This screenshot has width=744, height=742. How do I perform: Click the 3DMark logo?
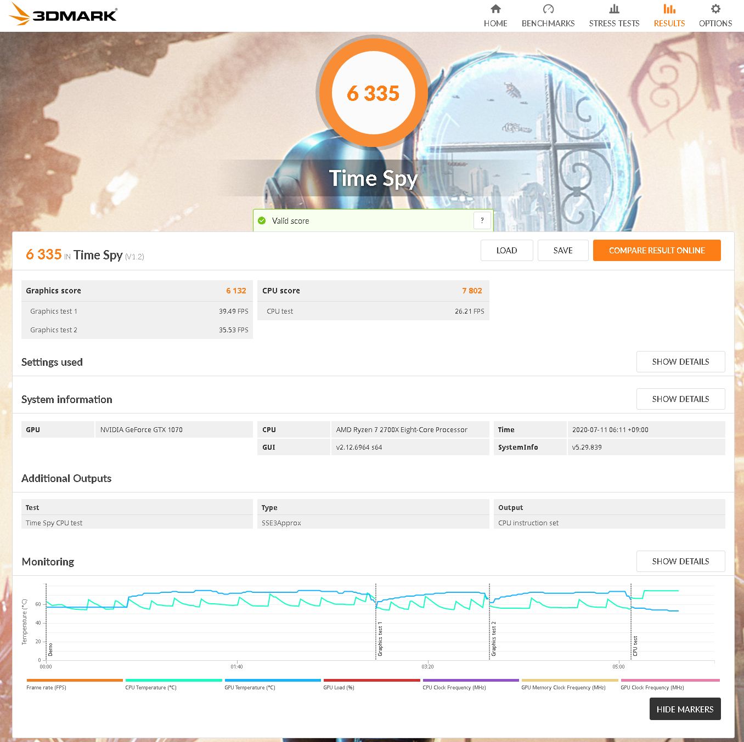tap(64, 15)
